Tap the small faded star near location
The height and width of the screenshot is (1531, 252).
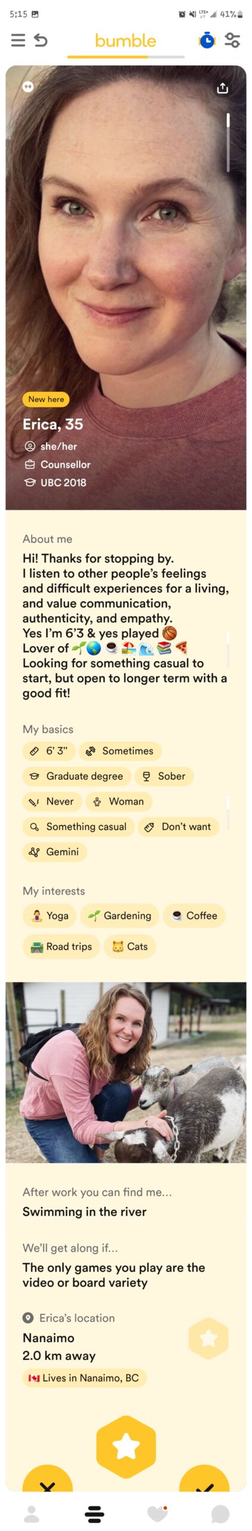[208, 1338]
